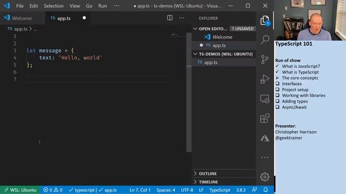Place cursor on empty line 7 in editor
The width and height of the screenshot is (346, 194).
click(97, 79)
